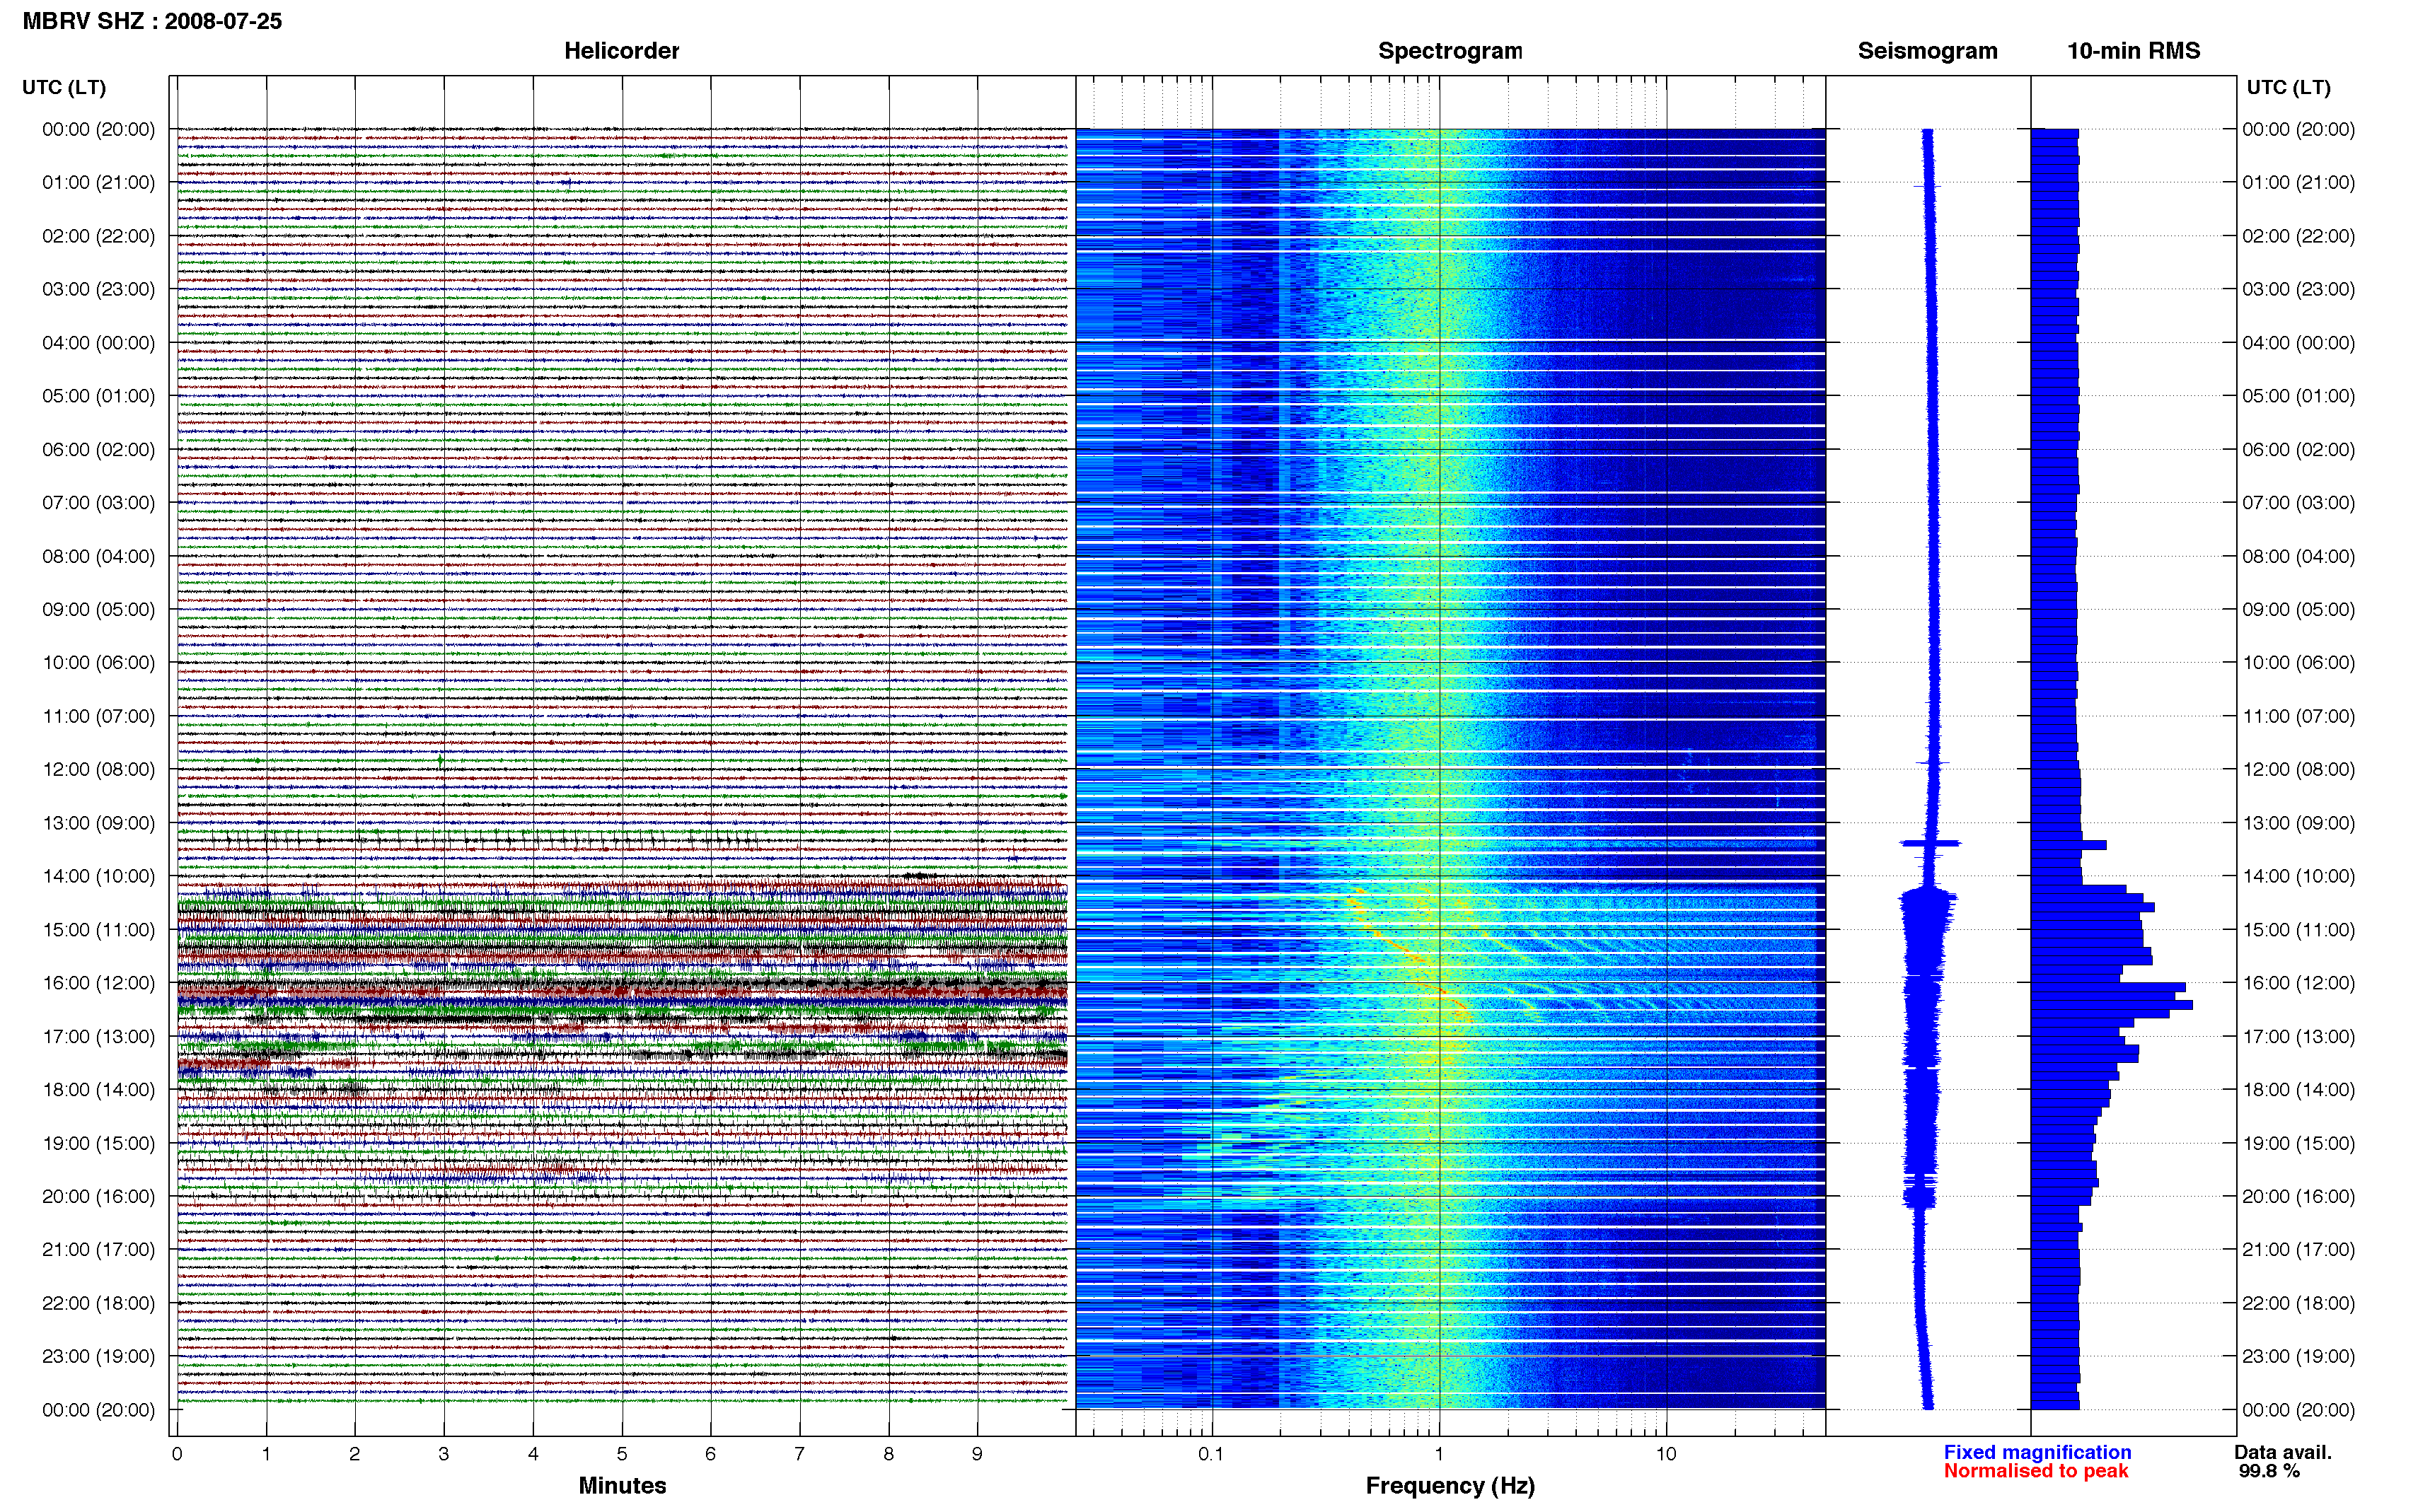Select the 'Spectrogram' panel heading
The height and width of the screenshot is (1512, 2418).
click(x=1449, y=51)
